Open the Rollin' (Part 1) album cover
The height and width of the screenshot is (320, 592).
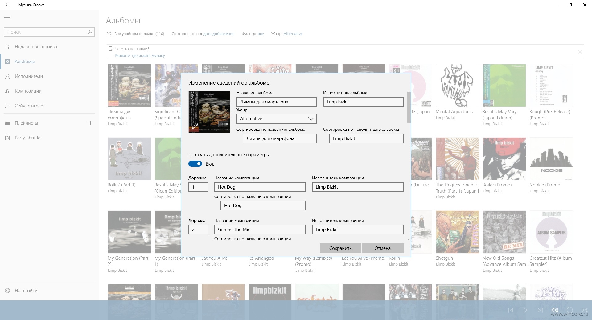pos(129,159)
